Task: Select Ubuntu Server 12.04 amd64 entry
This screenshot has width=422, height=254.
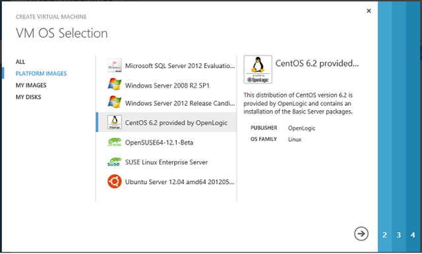Action: point(166,182)
